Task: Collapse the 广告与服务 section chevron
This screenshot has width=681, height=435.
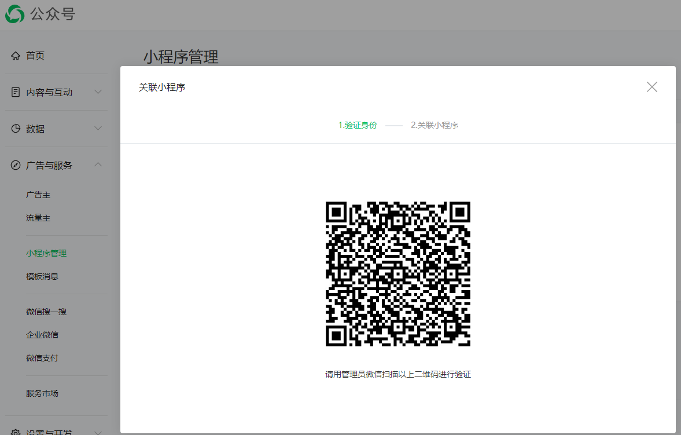Action: tap(98, 165)
